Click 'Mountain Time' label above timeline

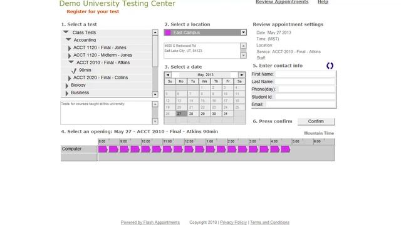319,133
